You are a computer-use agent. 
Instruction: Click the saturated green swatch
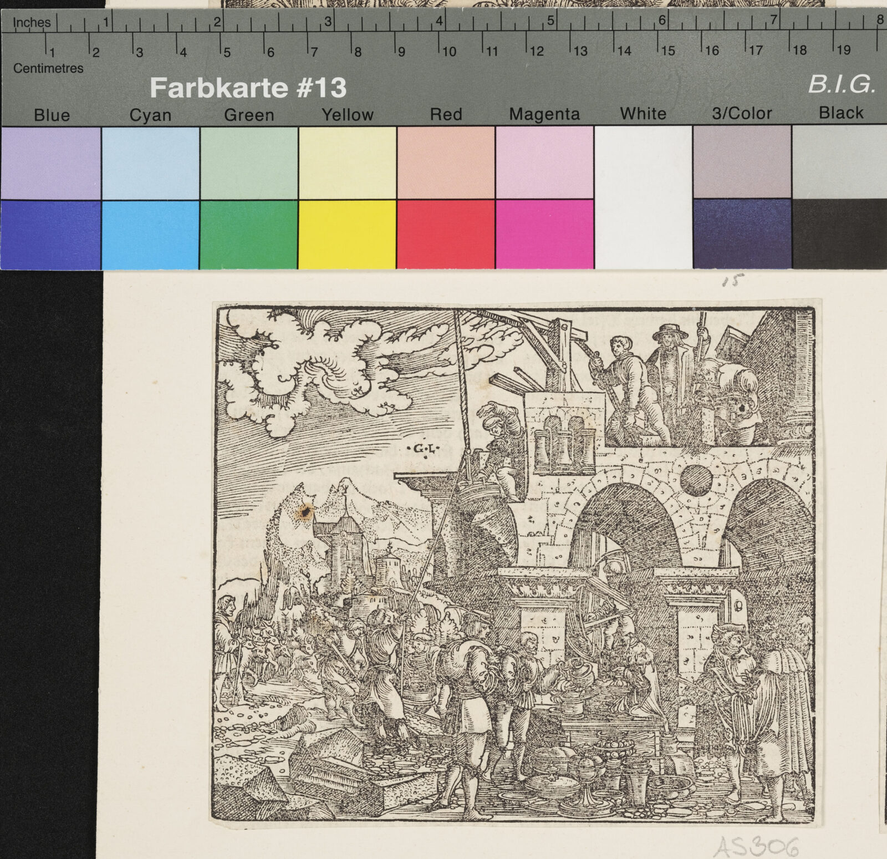click(x=249, y=235)
